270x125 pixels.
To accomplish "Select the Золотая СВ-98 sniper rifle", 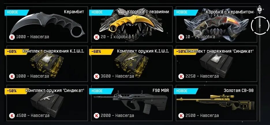I will pos(215,101).
